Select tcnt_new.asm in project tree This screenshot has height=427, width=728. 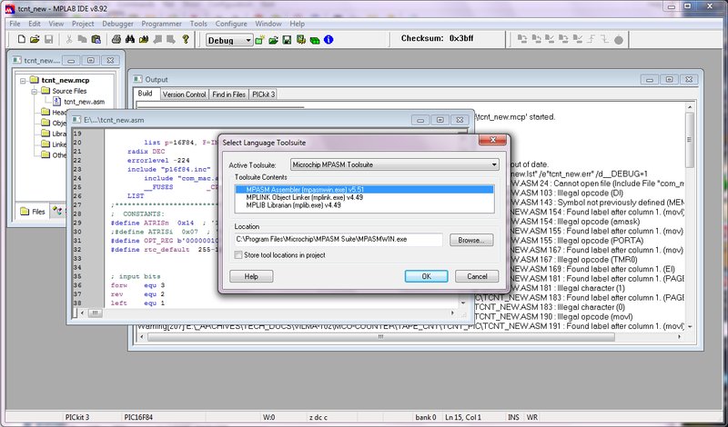tap(84, 102)
